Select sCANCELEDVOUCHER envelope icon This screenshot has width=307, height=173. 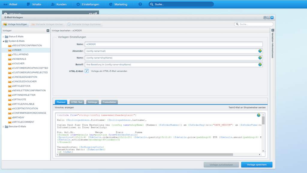(10, 82)
